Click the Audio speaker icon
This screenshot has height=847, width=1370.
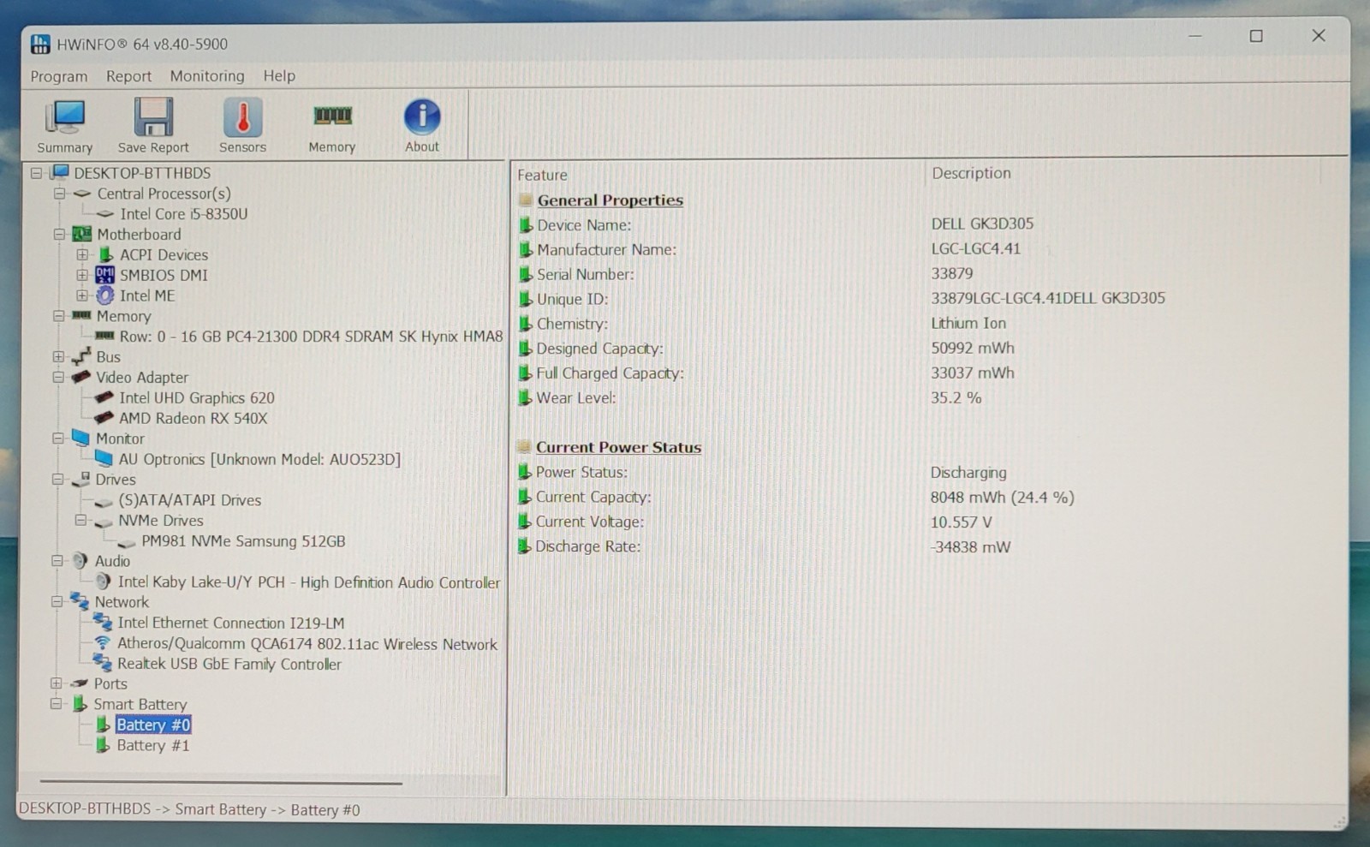tap(80, 561)
